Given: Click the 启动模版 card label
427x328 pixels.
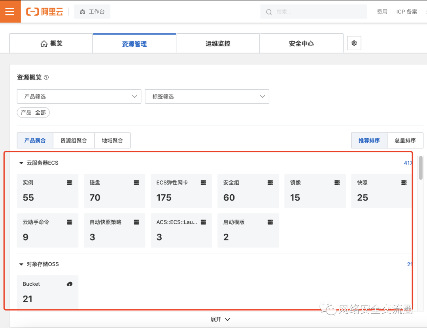Looking at the screenshot, I should coord(234,222).
